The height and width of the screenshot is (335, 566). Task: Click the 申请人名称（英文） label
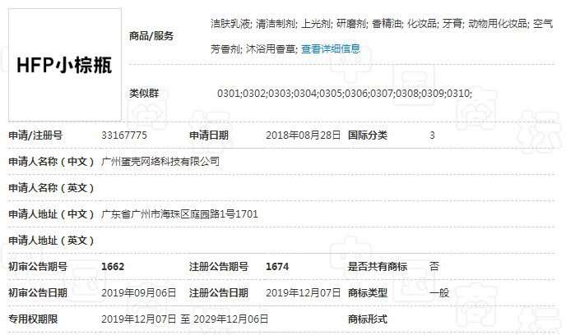pos(51,188)
